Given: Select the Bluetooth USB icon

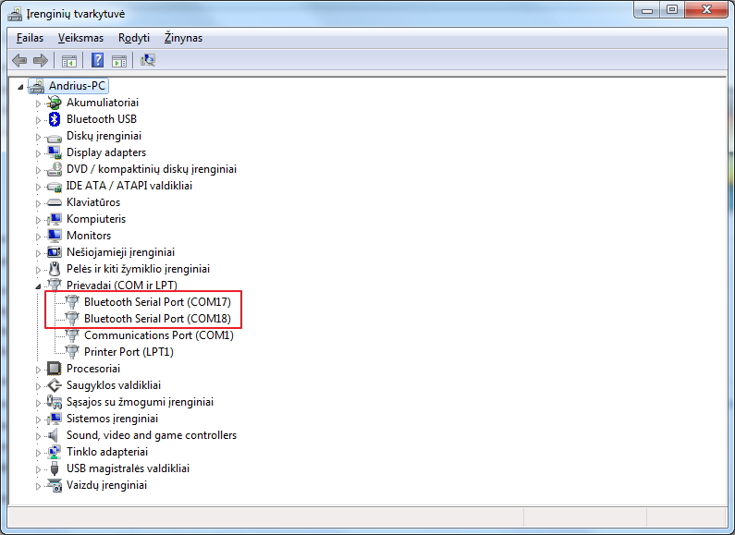Looking at the screenshot, I should [x=55, y=119].
